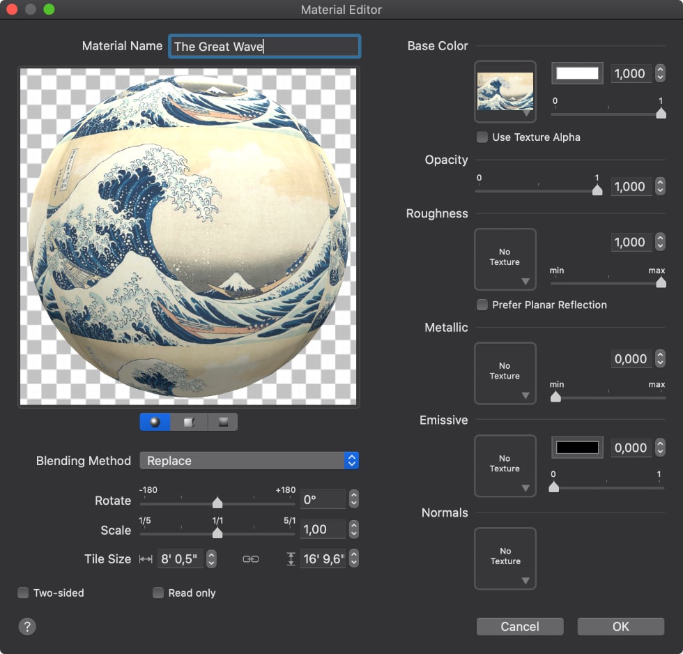Click the Rotate value stepper
The image size is (683, 654).
click(354, 499)
